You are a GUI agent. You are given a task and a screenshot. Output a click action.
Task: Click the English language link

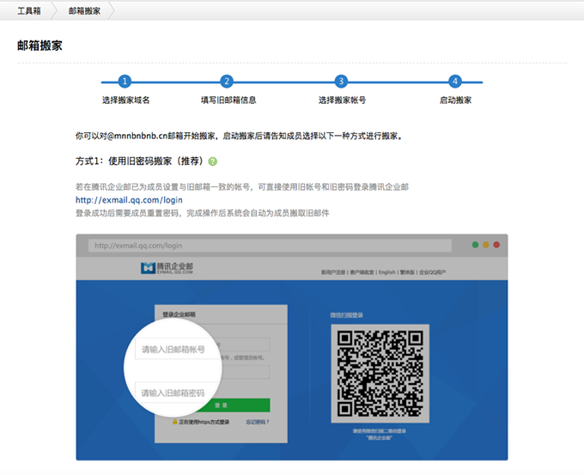coord(386,272)
